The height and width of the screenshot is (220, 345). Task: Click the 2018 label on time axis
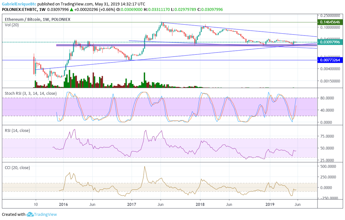(x=200, y=204)
